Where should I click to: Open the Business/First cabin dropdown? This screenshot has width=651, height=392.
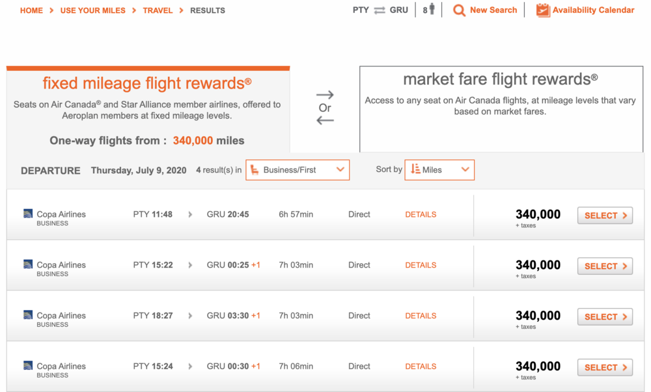tap(298, 170)
